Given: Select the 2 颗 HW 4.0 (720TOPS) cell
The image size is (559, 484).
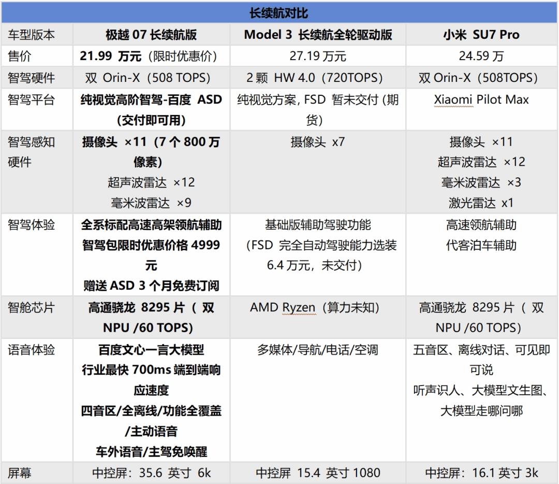Looking at the screenshot, I should click(318, 78).
